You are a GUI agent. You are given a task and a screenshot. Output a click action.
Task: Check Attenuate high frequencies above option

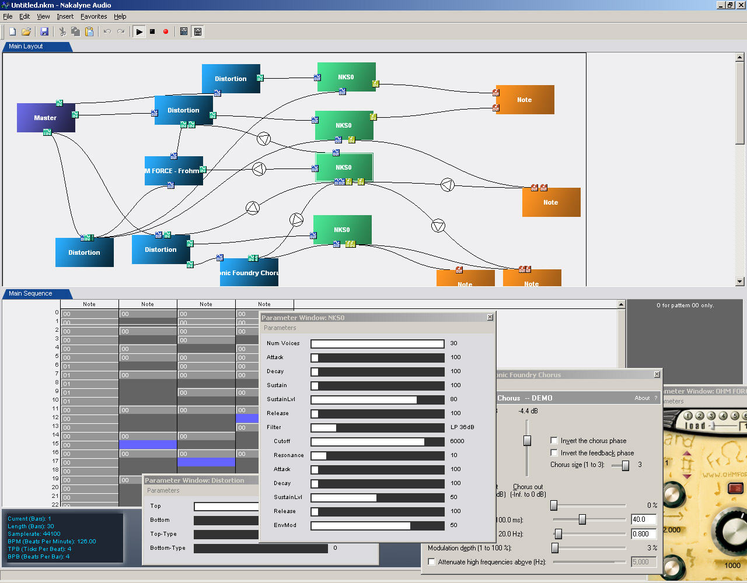(432, 562)
